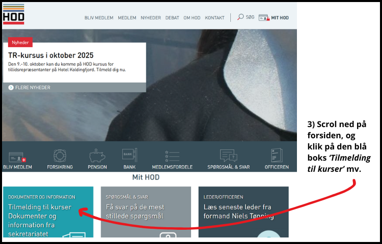
Task: Click the MEDLEMSFORDELE label
Action: point(172,167)
